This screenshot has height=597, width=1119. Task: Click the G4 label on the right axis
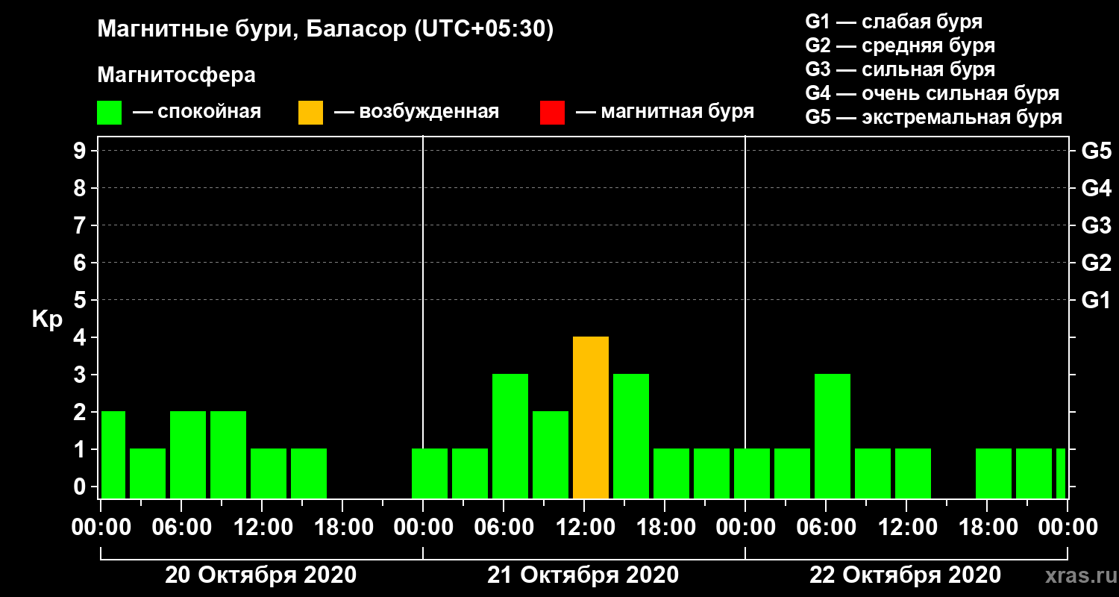[x=1096, y=188]
